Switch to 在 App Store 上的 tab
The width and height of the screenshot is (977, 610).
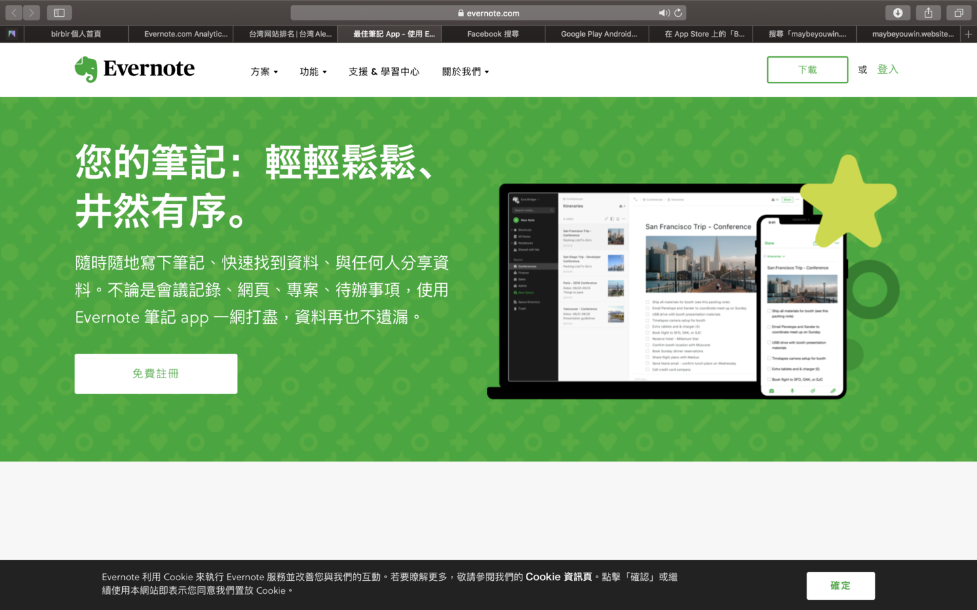click(701, 34)
